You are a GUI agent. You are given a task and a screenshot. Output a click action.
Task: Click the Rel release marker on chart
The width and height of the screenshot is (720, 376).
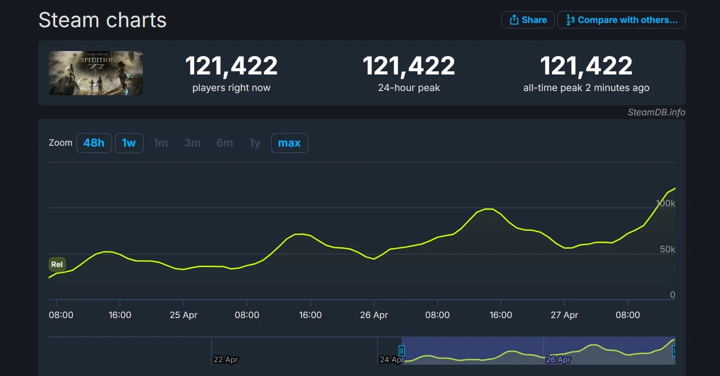pos(57,264)
